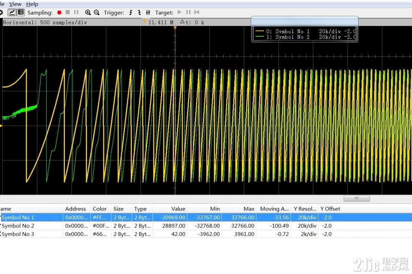Click the Min value -3962.00
Image resolution: width=412 pixels, height=274 pixels.
(x=209, y=234)
